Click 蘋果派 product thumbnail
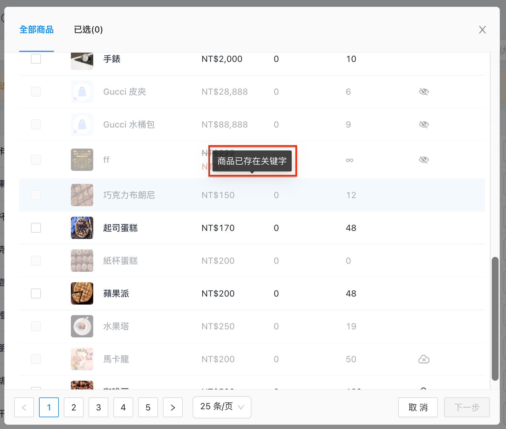This screenshot has height=429, width=506. (x=82, y=293)
